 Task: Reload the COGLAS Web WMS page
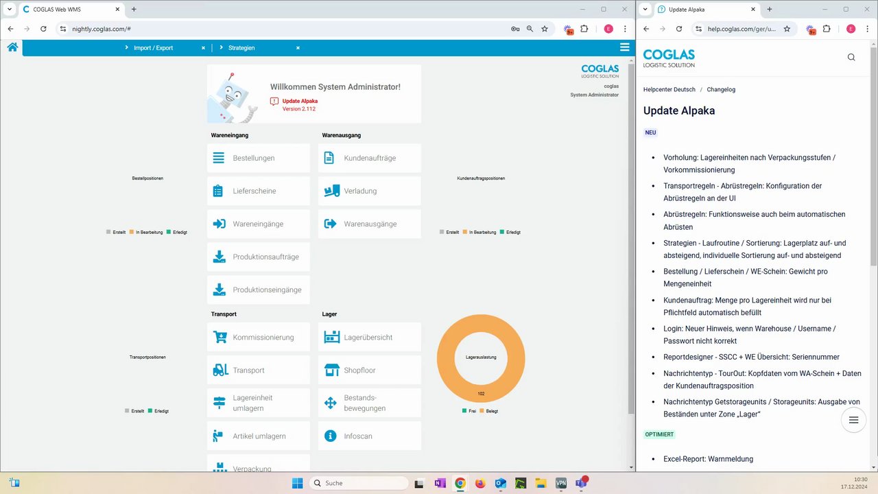tap(43, 29)
